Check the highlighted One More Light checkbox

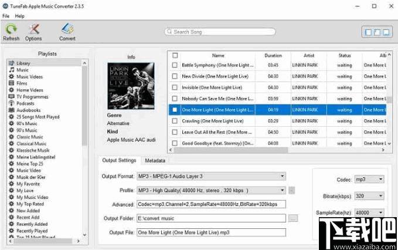pyautogui.click(x=175, y=110)
